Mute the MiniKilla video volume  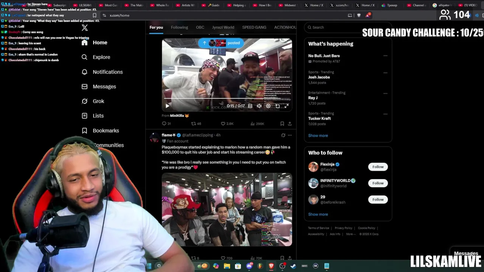point(259,106)
